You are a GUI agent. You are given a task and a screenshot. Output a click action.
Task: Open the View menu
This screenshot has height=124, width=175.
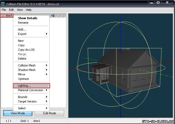click(20, 10)
